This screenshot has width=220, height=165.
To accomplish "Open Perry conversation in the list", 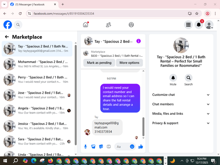I will (x=37, y=80).
